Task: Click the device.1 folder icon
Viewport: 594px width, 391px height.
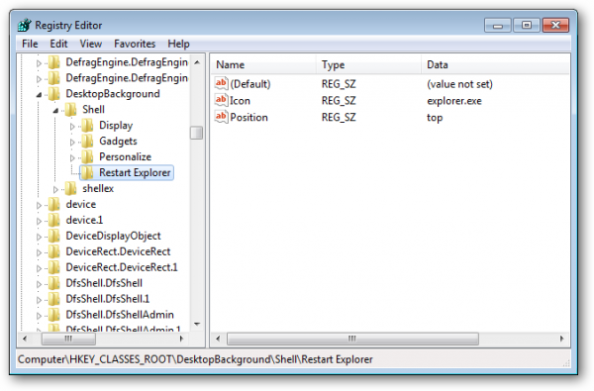Action: click(x=54, y=220)
